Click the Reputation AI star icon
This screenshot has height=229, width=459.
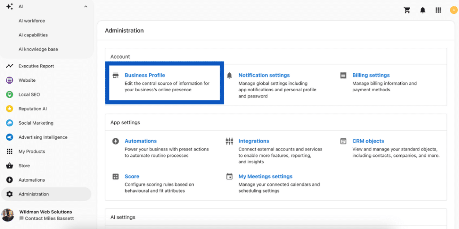point(9,109)
